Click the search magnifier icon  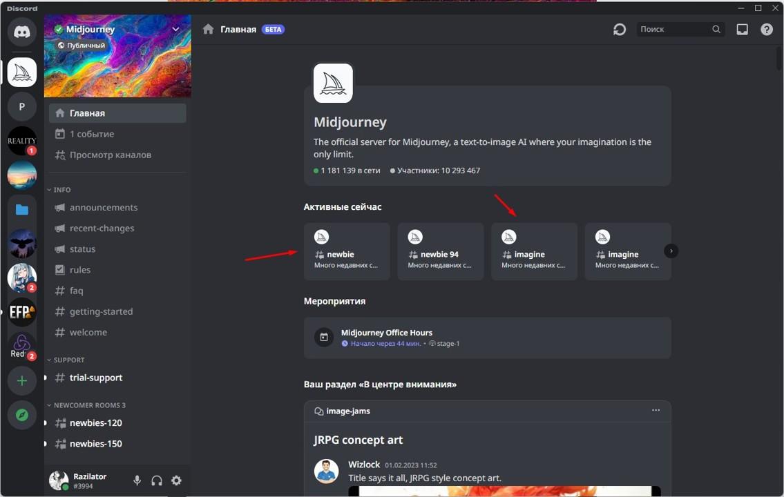tap(716, 30)
